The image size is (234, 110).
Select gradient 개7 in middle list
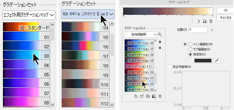pos(85,55)
